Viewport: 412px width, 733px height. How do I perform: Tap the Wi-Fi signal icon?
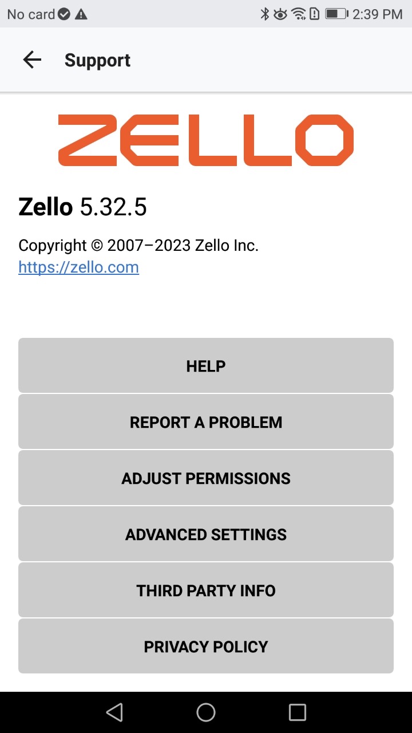tap(298, 14)
